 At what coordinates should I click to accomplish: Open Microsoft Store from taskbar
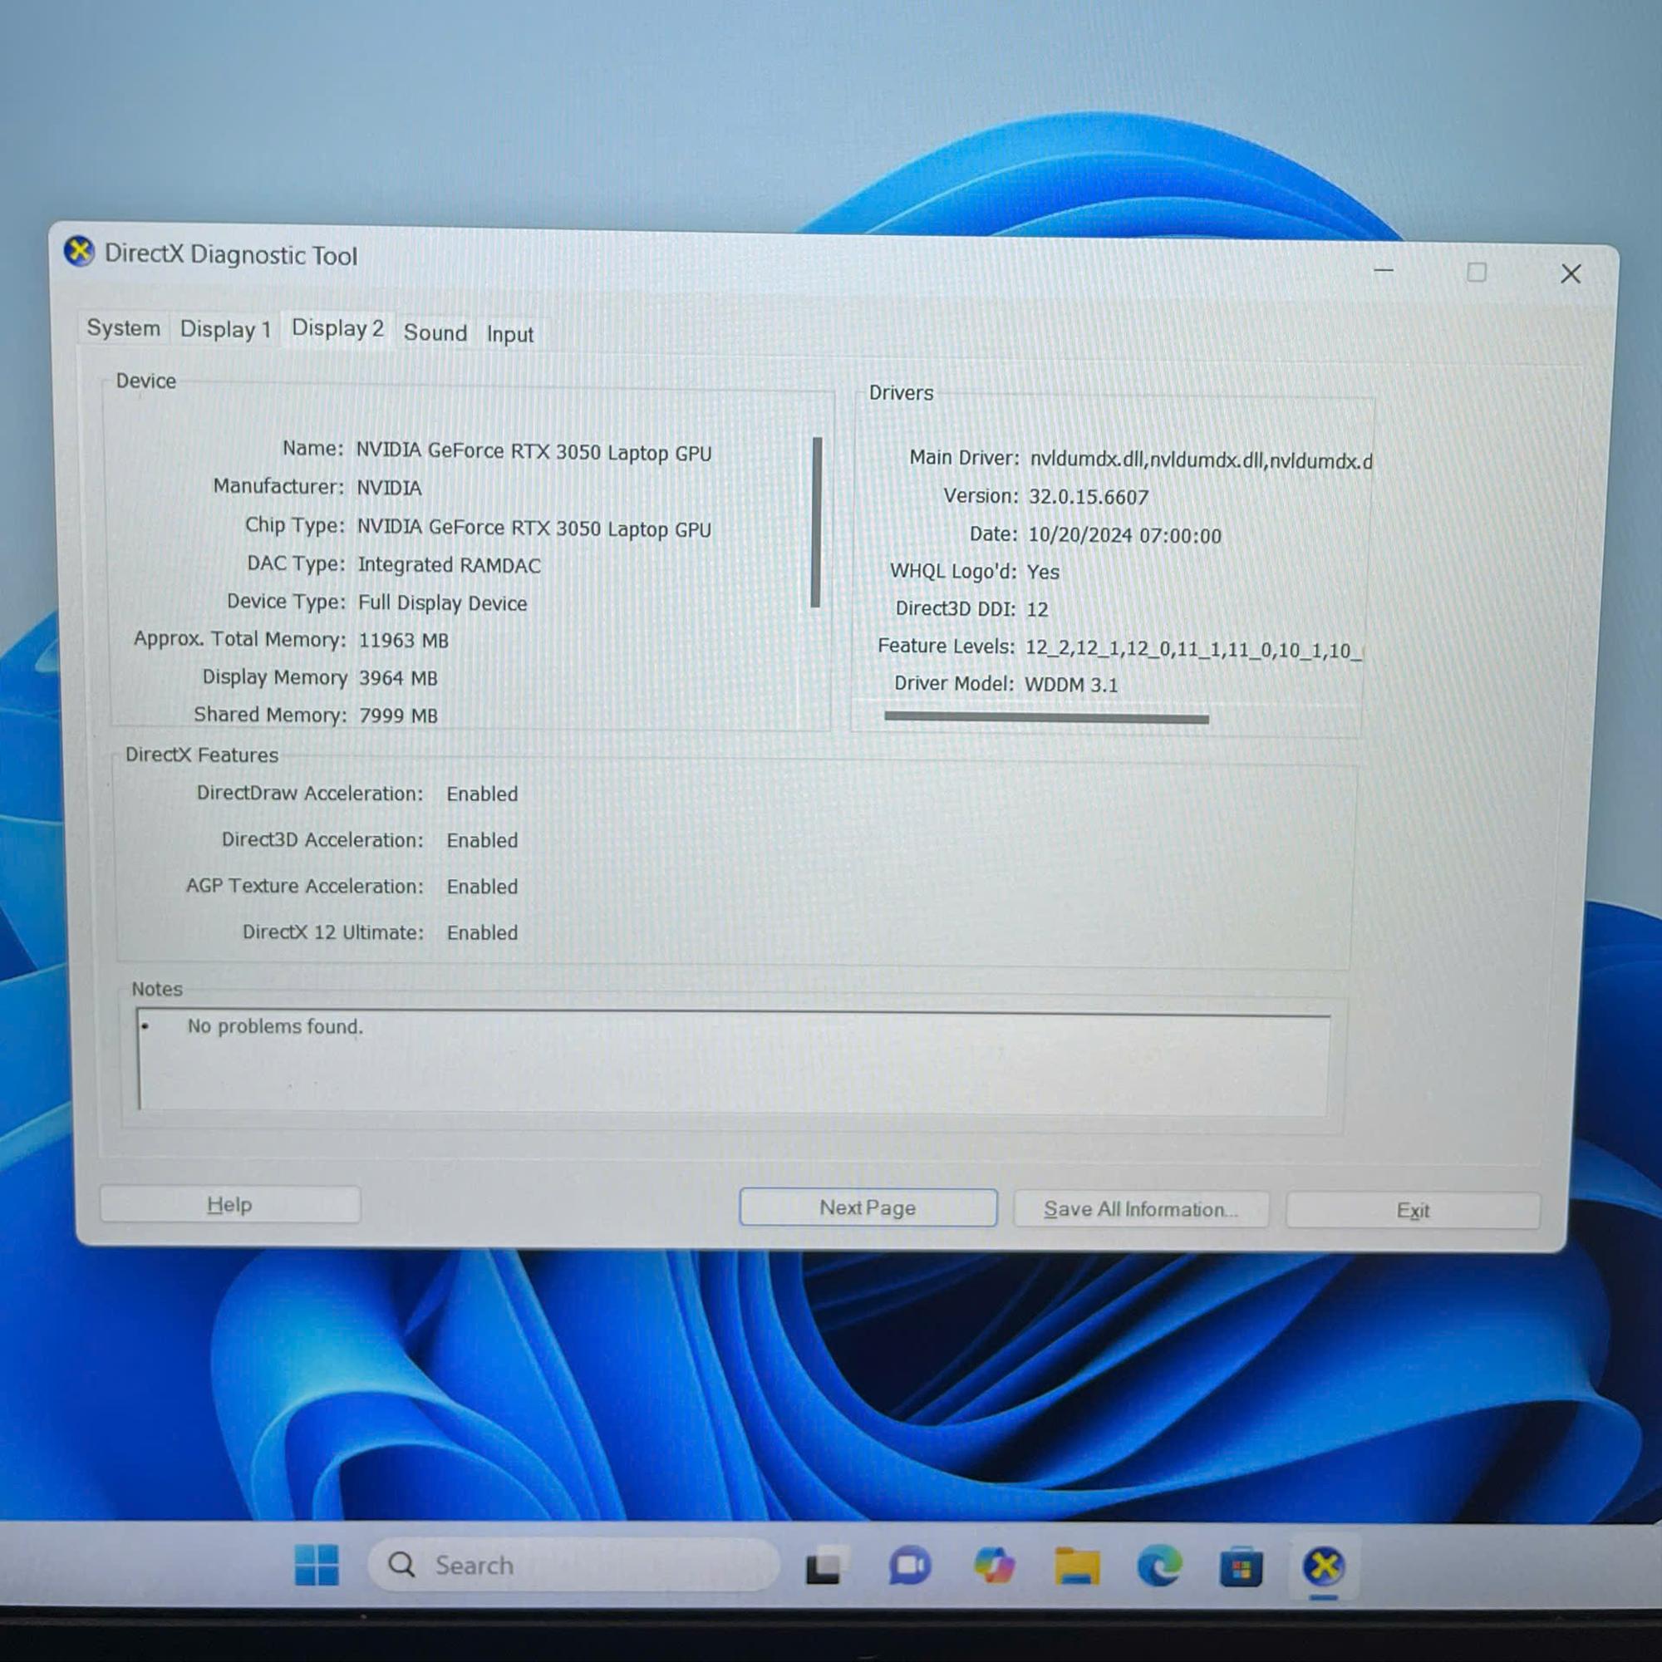[1242, 1566]
